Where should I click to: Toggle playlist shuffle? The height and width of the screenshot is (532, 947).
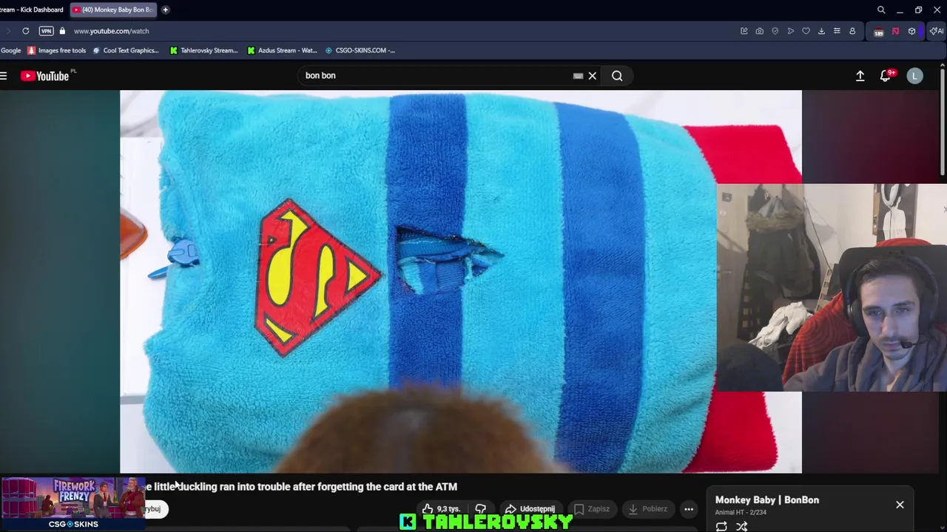point(741,526)
